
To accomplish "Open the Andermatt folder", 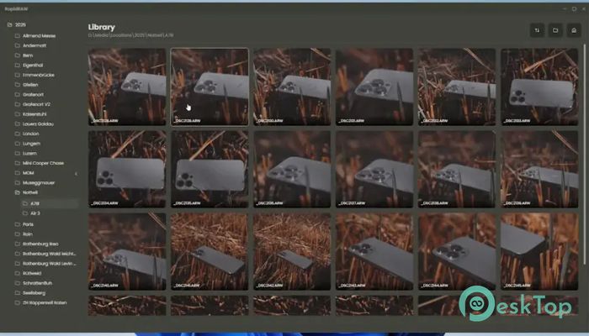I will [x=34, y=45].
